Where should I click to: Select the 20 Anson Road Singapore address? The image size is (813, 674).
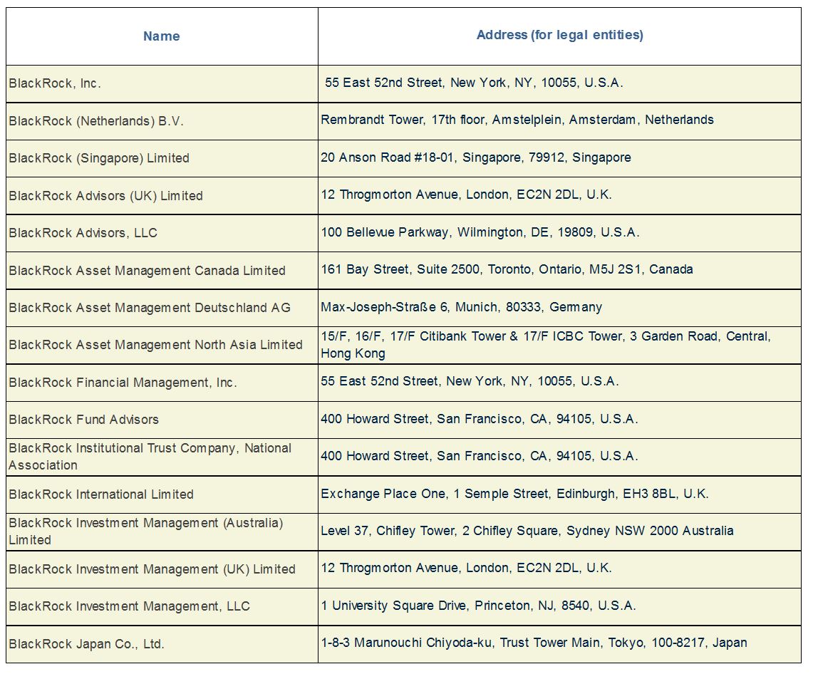click(559, 159)
